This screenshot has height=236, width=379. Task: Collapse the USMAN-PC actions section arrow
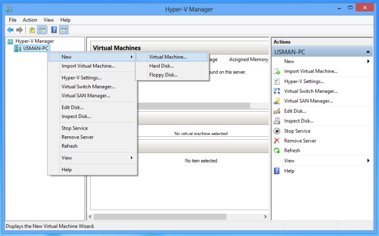click(368, 52)
